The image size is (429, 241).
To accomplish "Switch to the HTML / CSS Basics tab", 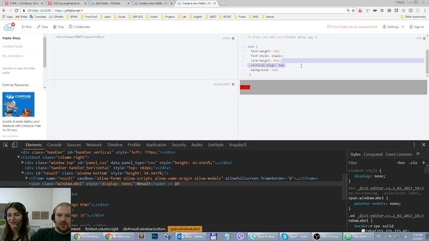I will (x=24, y=3).
